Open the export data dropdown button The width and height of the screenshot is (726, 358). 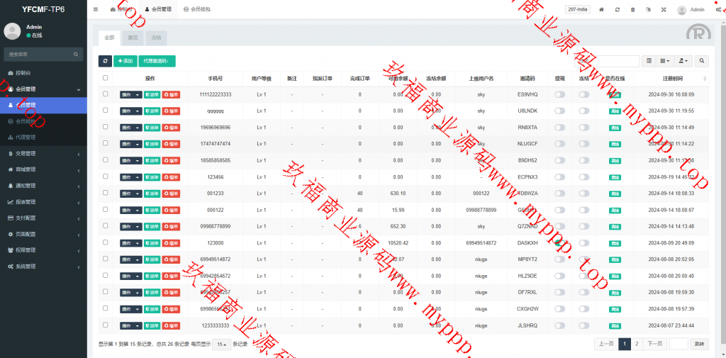click(683, 62)
